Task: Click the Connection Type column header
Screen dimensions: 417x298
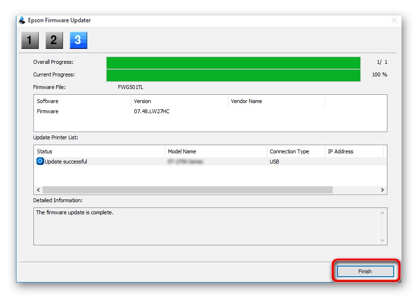Action: pyautogui.click(x=296, y=151)
